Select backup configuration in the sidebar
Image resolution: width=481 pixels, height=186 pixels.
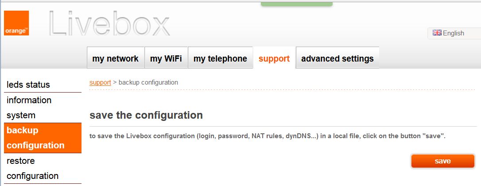tap(35, 138)
